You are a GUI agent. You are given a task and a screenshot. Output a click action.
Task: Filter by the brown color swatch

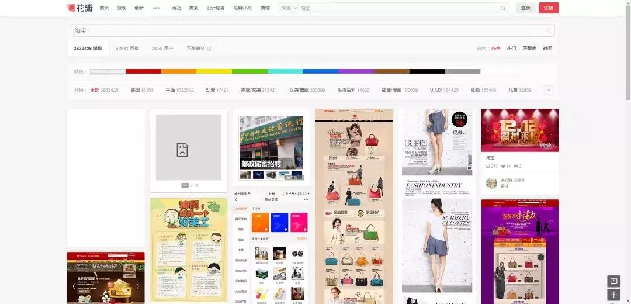tap(391, 71)
